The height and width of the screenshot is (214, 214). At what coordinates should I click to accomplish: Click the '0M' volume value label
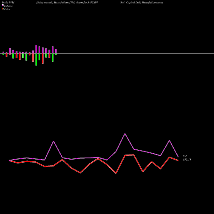184,156
